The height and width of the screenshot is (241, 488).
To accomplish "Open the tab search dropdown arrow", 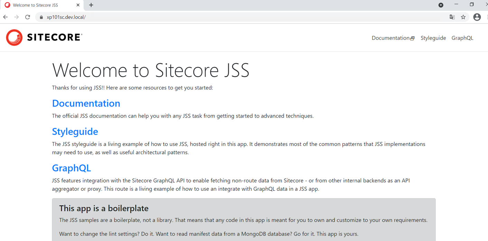I will click(x=441, y=5).
